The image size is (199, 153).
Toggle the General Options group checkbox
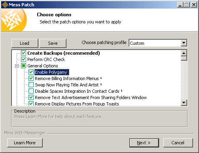coord(23,66)
